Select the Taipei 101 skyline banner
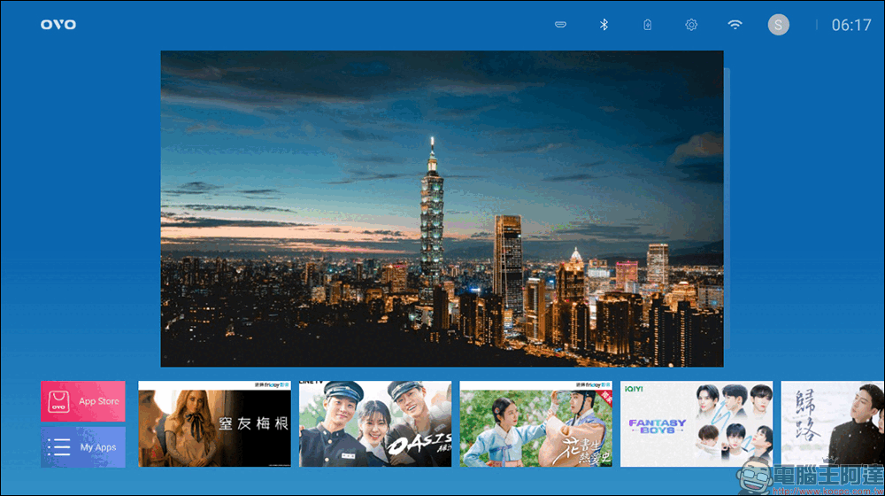Image resolution: width=885 pixels, height=496 pixels. click(442, 208)
